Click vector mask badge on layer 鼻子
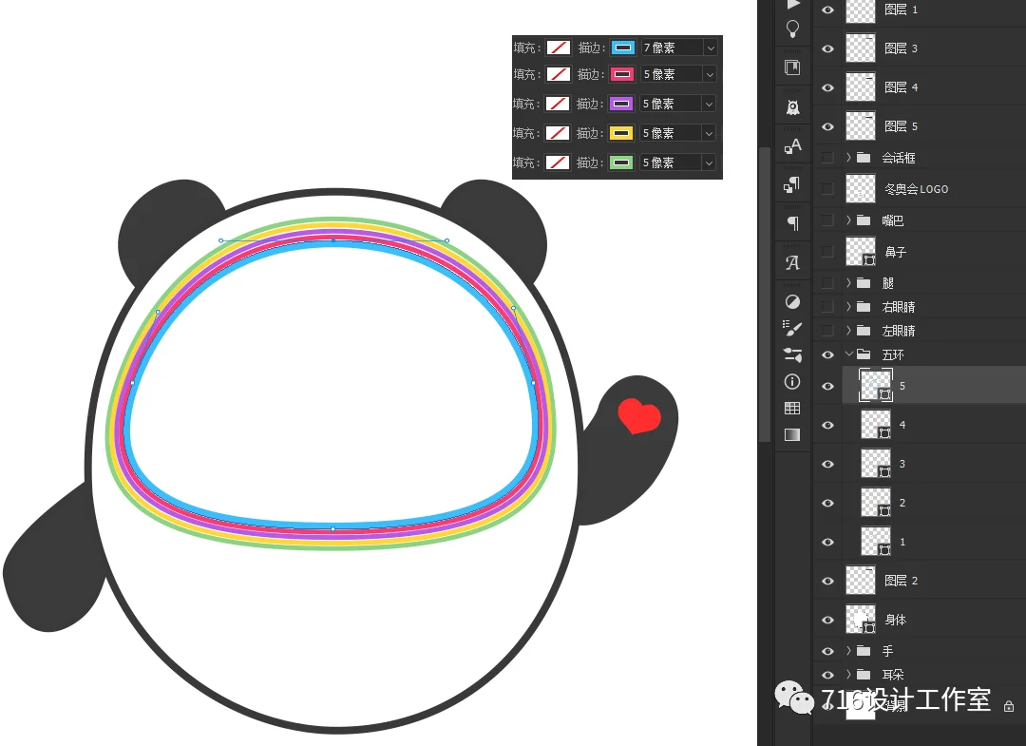This screenshot has width=1026, height=746. 869,260
